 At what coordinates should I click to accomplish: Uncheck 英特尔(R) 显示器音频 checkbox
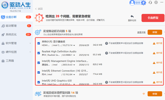coord(39,43)
